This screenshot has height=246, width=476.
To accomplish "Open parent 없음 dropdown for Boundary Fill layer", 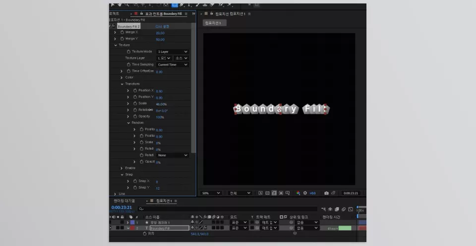I will pyautogui.click(x=307, y=228).
